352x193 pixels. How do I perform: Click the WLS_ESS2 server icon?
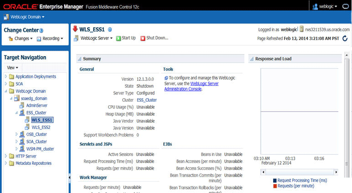pos(27,127)
